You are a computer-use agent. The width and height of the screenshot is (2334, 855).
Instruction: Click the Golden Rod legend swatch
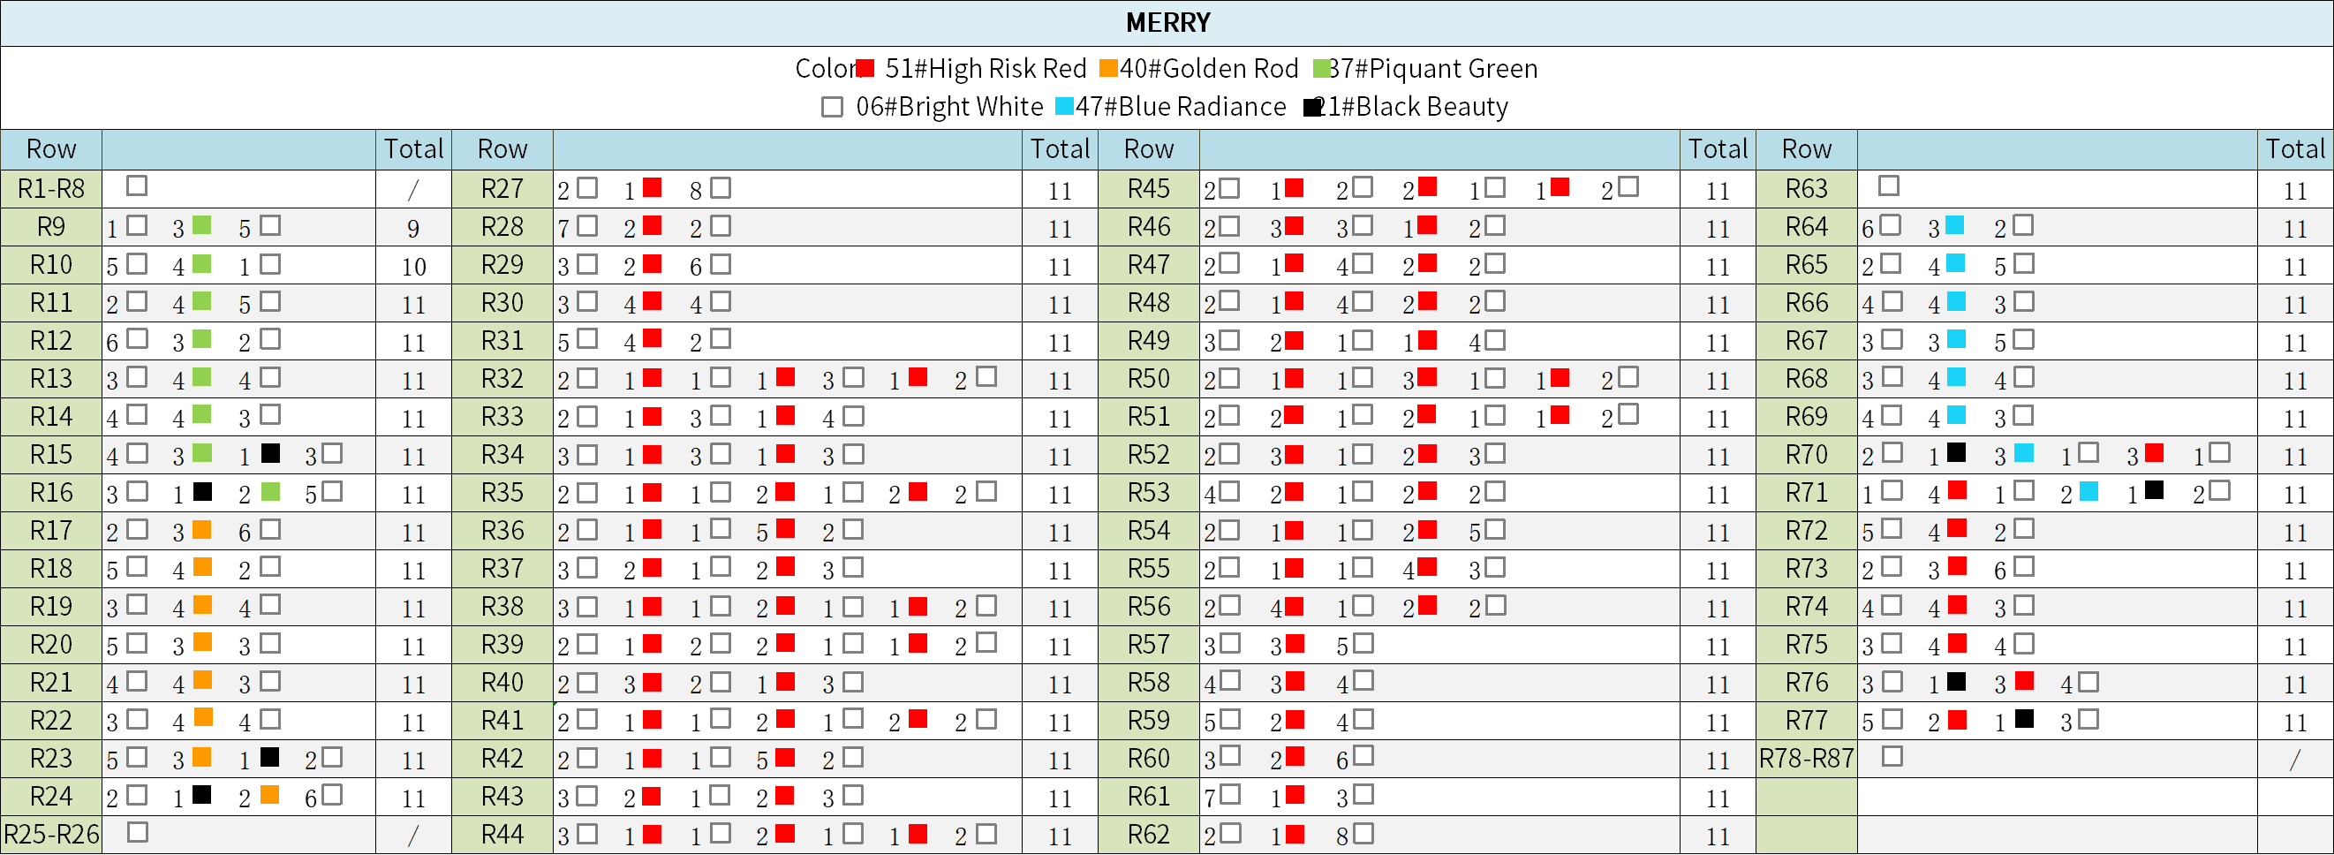(x=1108, y=68)
